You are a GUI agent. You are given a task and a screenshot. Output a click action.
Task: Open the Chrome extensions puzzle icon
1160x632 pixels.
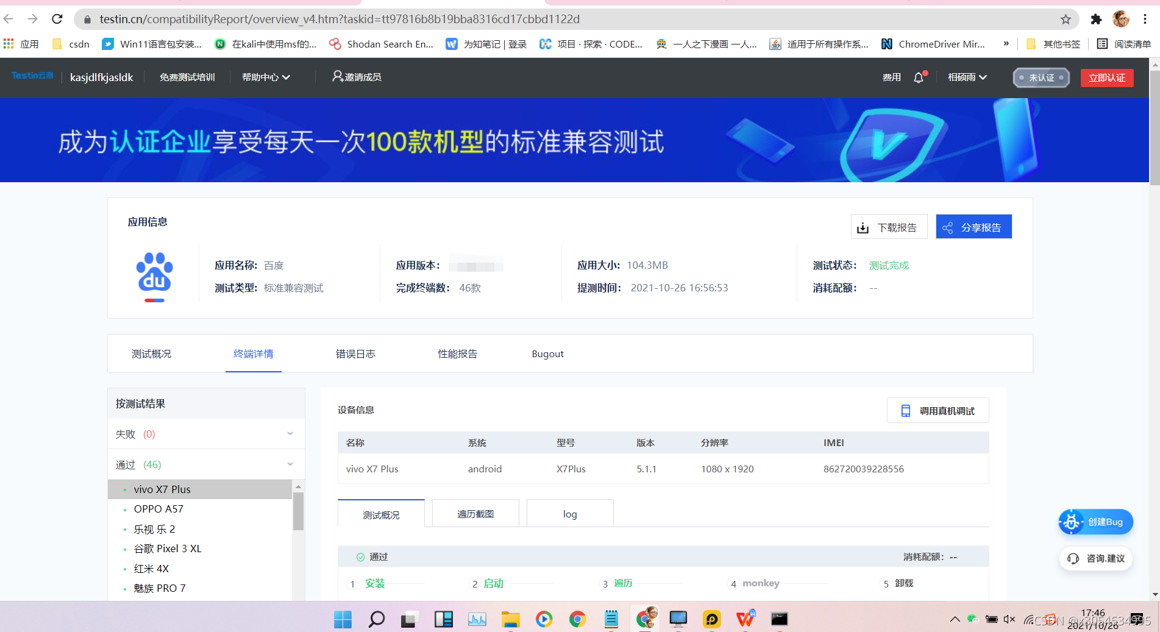coord(1096,19)
